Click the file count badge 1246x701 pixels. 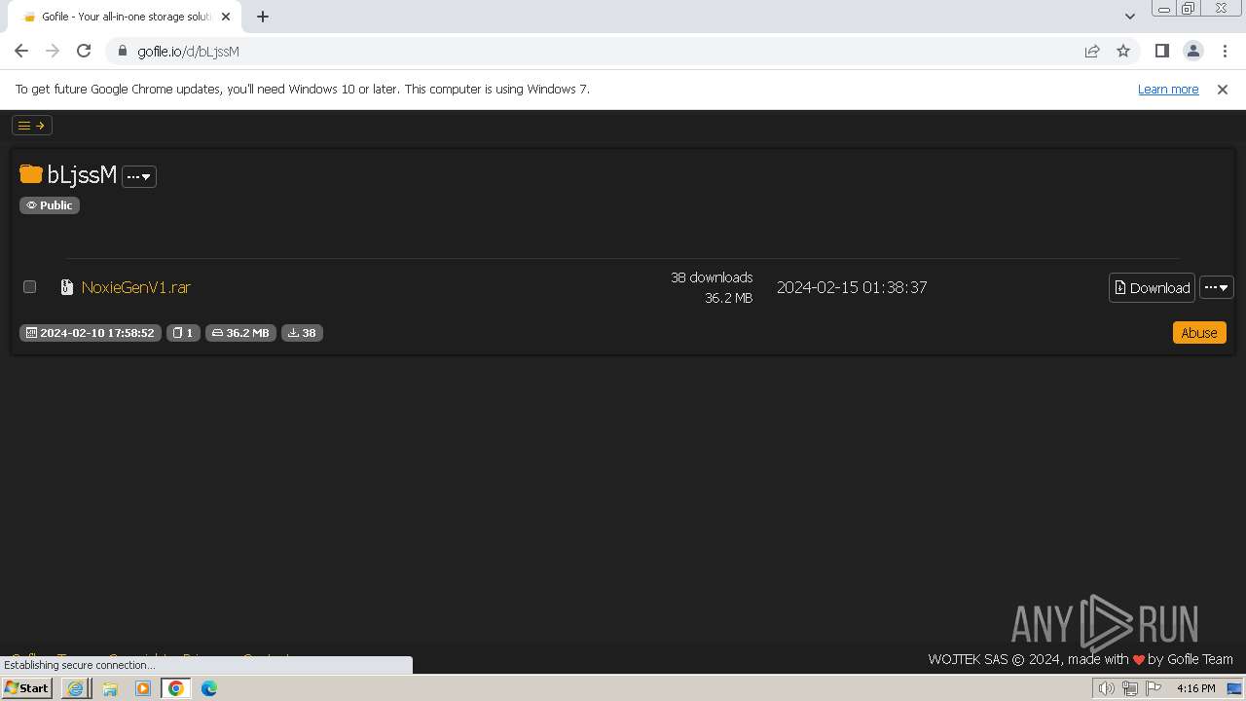tap(183, 333)
